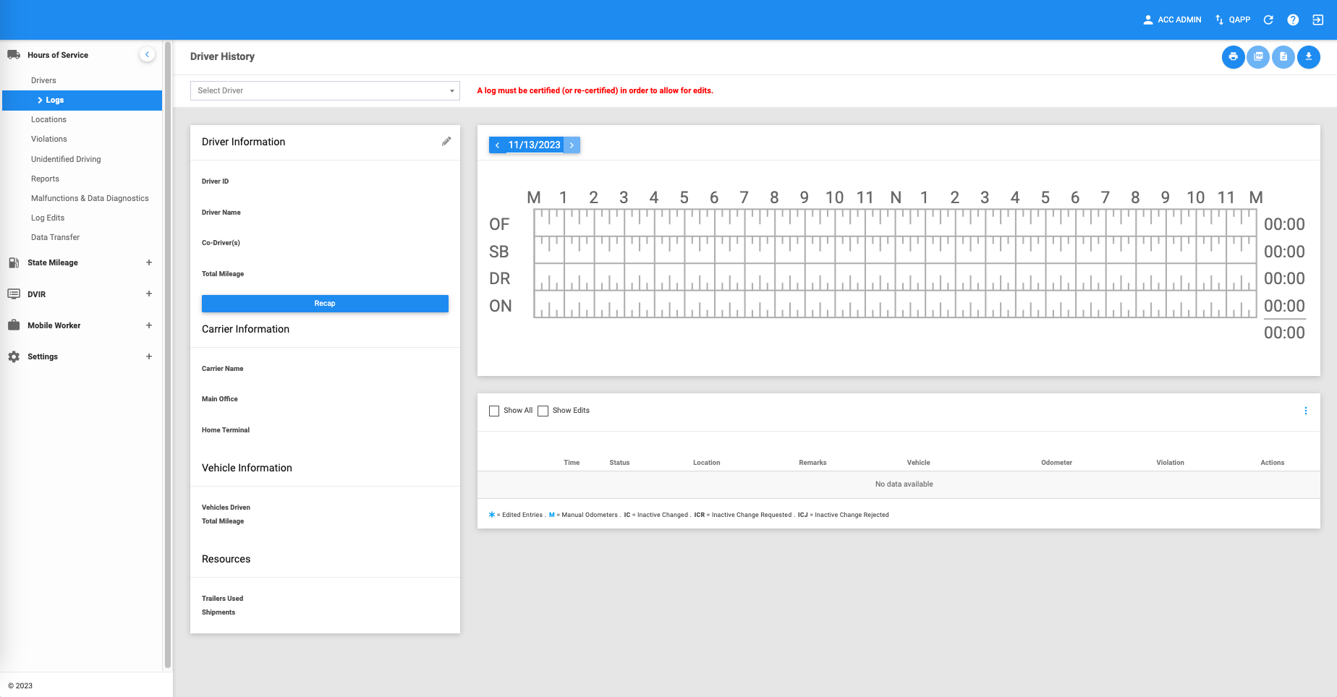The height and width of the screenshot is (697, 1337).
Task: Click the Hours of Service truck icon
Action: (x=14, y=55)
